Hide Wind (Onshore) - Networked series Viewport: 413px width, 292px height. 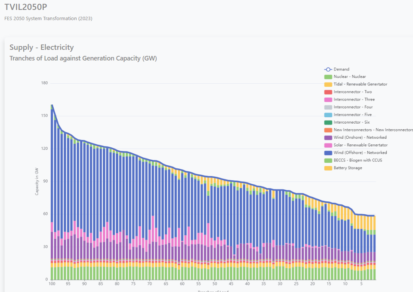click(355, 138)
